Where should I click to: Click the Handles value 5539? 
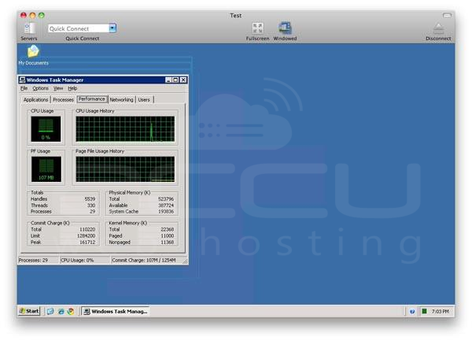click(x=90, y=199)
